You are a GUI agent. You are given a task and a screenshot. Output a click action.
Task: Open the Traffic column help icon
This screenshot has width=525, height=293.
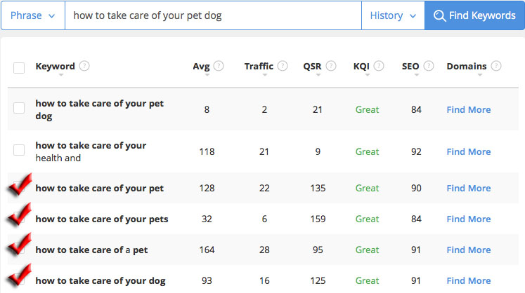(x=283, y=66)
